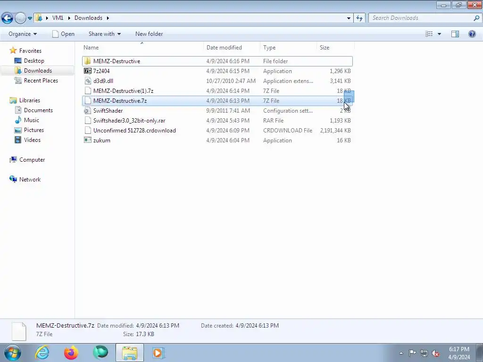Select the 2,191,344 KB size cell
The width and height of the screenshot is (483, 362).
click(335, 131)
